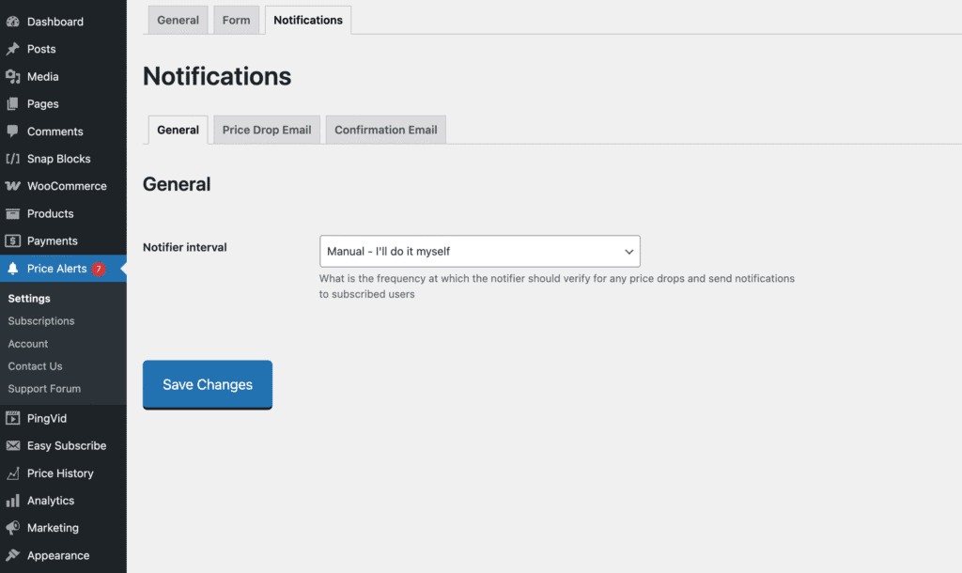The image size is (962, 573).
Task: Click the Save Changes button
Action: click(x=208, y=385)
